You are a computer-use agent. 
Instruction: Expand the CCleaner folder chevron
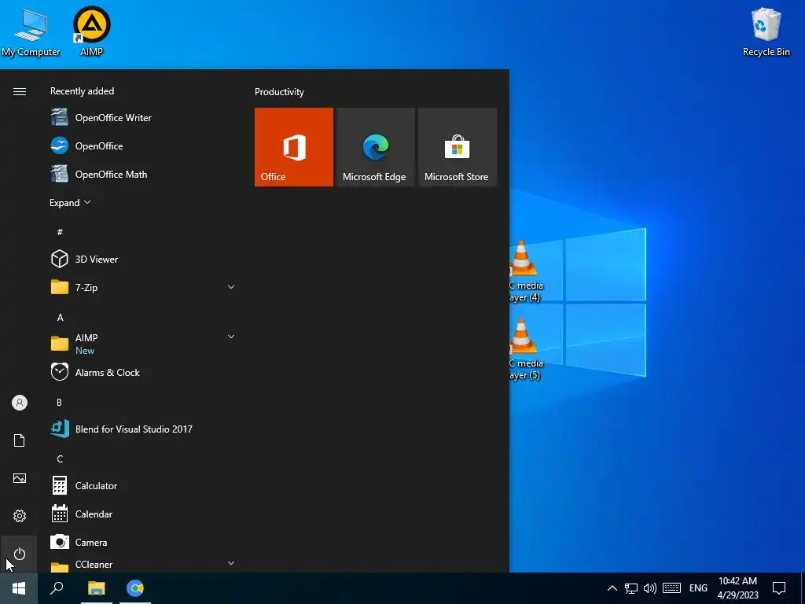click(231, 563)
